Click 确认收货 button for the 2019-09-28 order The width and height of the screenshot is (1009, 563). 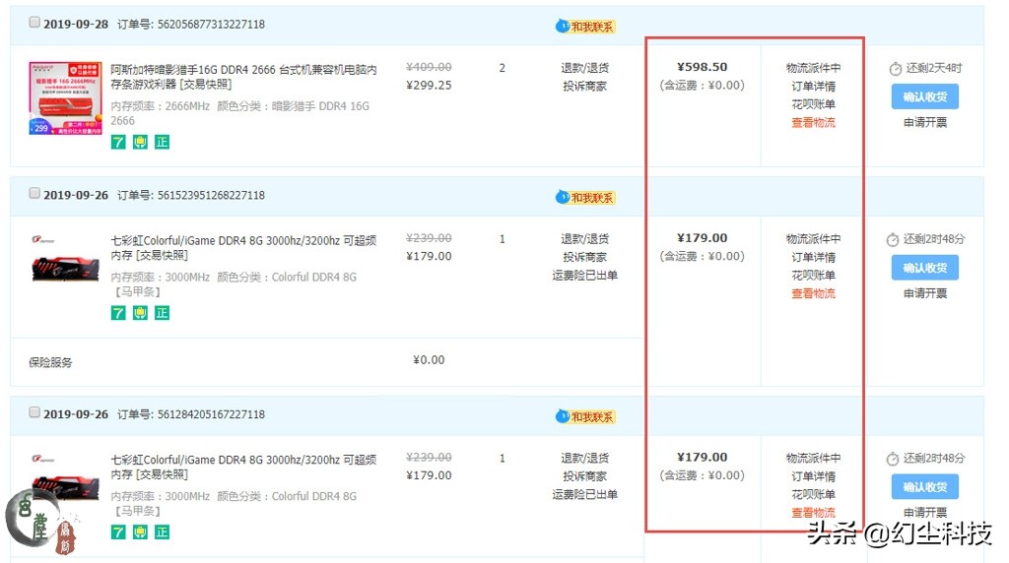[x=924, y=96]
